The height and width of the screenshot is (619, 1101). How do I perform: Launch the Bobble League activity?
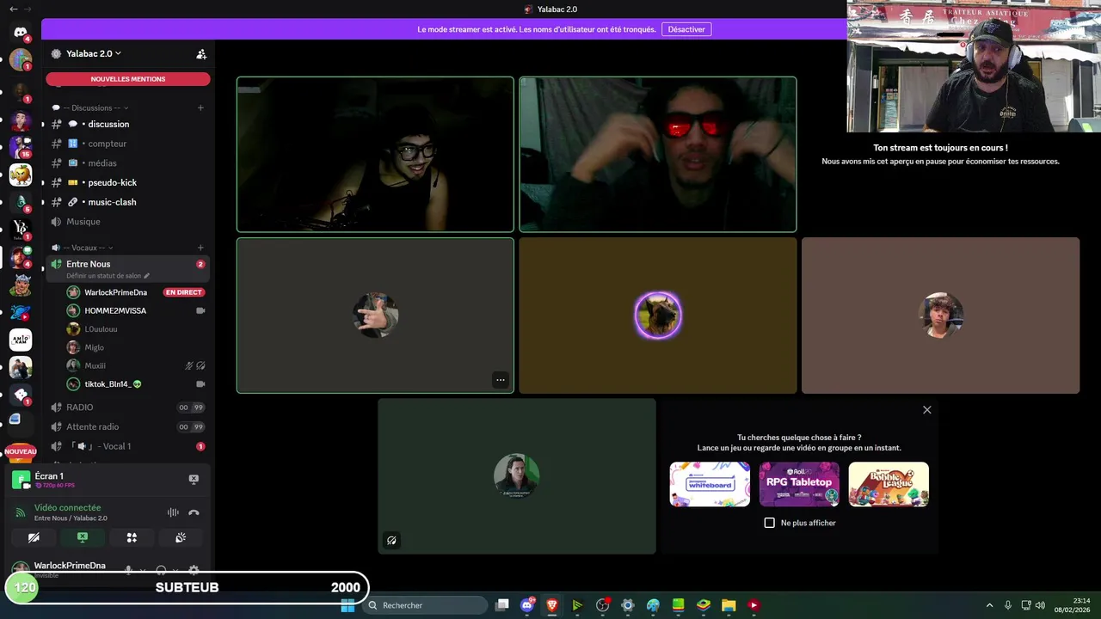(889, 484)
